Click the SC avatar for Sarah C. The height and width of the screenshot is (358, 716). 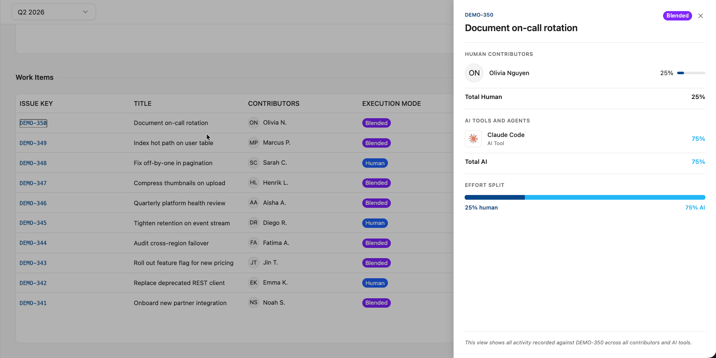point(253,163)
